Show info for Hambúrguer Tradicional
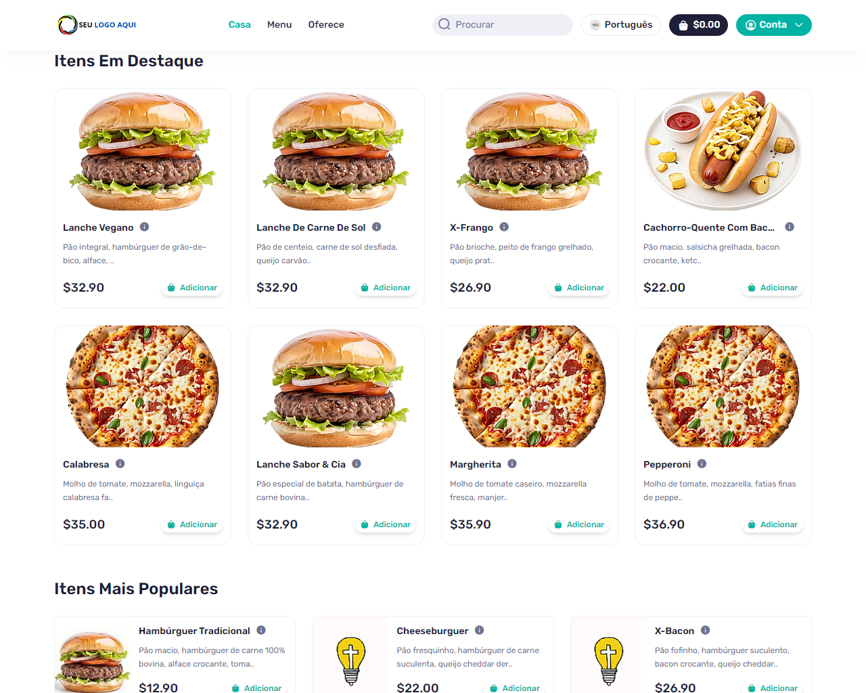The height and width of the screenshot is (693, 866). click(x=261, y=630)
